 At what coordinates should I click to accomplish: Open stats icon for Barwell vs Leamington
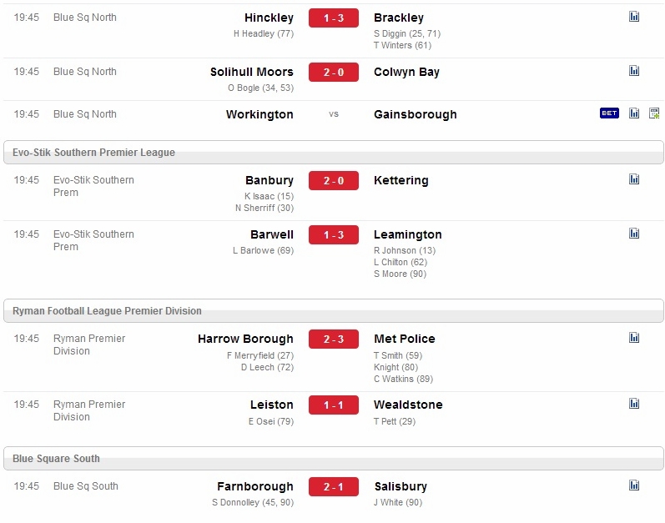click(x=634, y=234)
